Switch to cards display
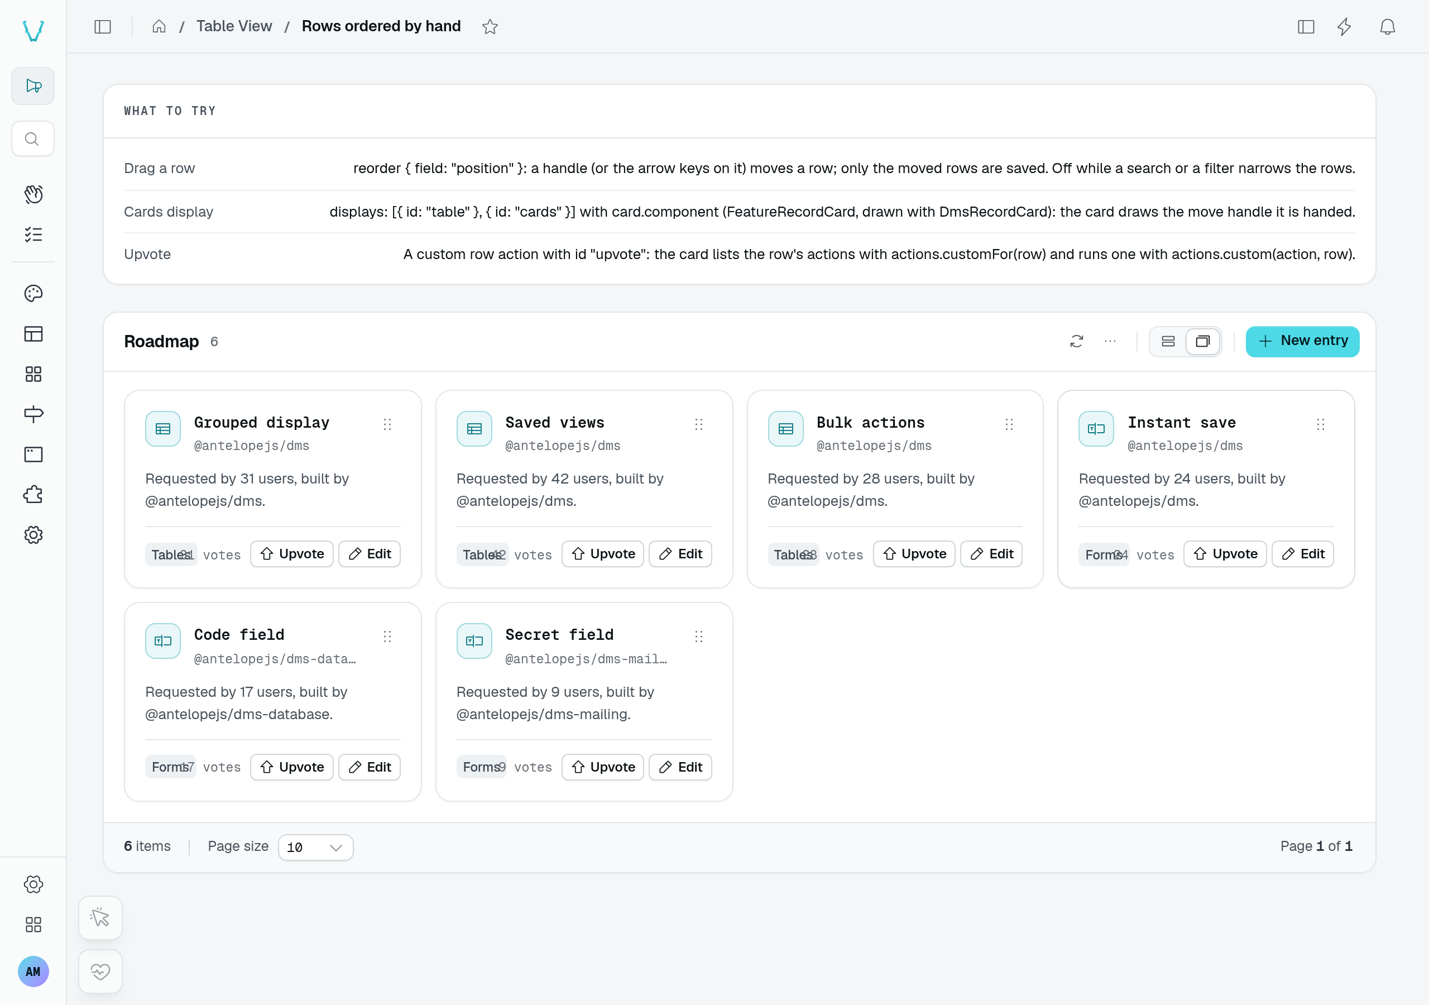The height and width of the screenshot is (1005, 1429). [1202, 341]
